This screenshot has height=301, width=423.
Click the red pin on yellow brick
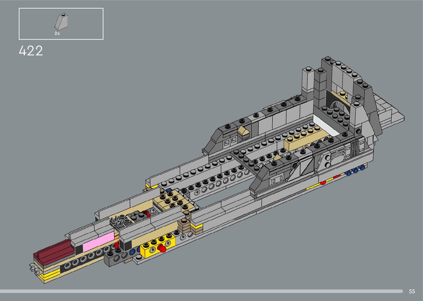click(x=163, y=250)
